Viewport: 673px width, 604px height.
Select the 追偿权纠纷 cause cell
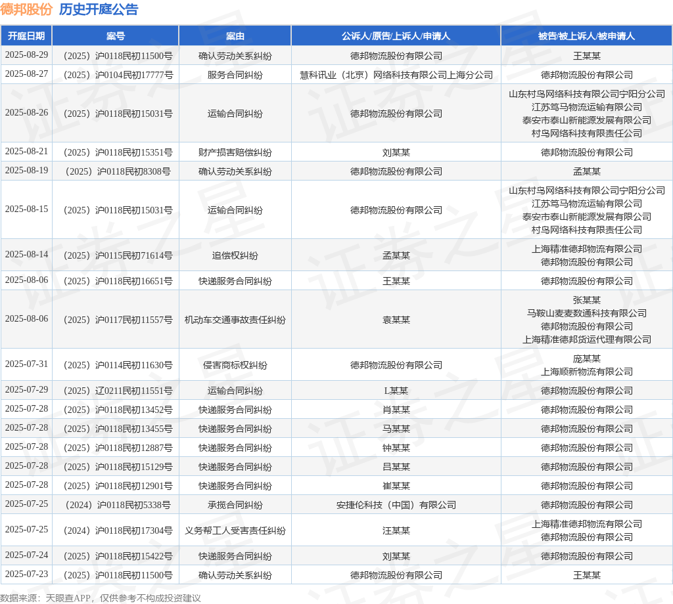coord(235,255)
